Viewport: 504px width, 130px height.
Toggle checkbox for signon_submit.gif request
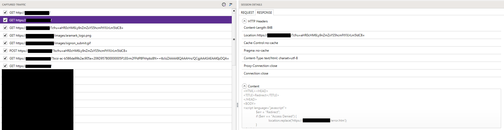coord(5,43)
